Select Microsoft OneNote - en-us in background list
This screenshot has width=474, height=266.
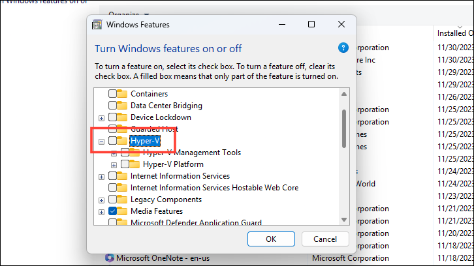163,258
